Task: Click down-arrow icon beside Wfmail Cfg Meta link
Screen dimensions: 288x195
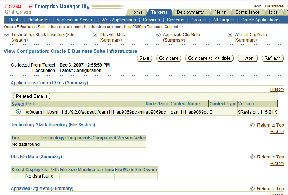Action: pyautogui.click(x=230, y=35)
